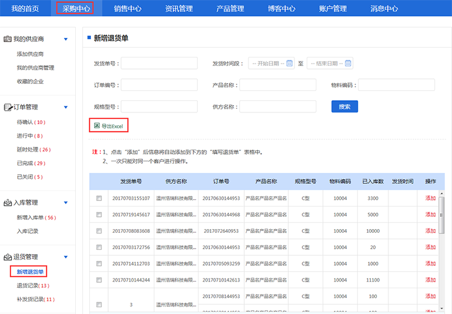Go to the 我的首页 tab
The width and height of the screenshot is (452, 314).
(x=25, y=9)
